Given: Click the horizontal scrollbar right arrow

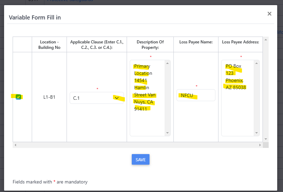Looking at the screenshot, I should coord(260,145).
